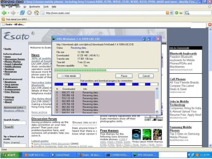Open the Forward history dropdown arrow
The height and width of the screenshot is (159, 212).
point(18,13)
